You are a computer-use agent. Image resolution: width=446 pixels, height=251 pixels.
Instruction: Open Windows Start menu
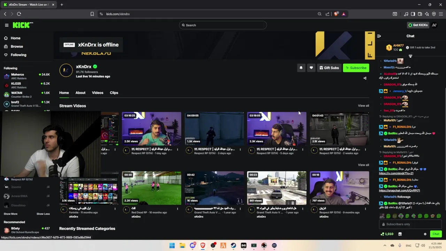pyautogui.click(x=172, y=245)
